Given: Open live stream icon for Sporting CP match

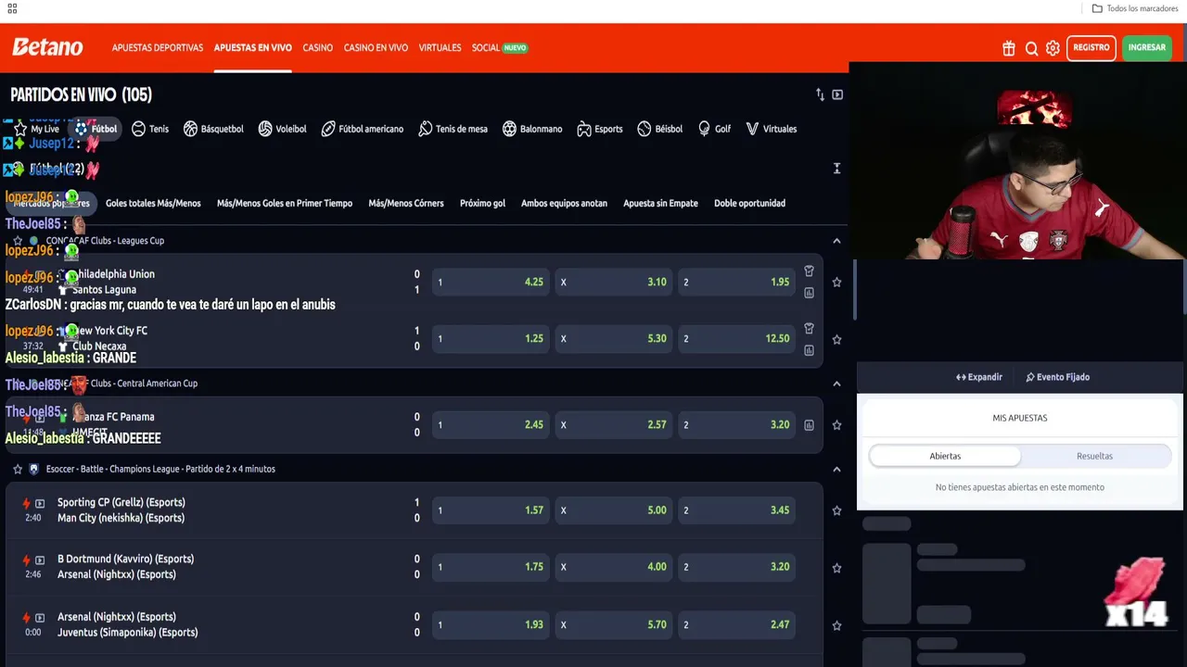Looking at the screenshot, I should tap(40, 503).
